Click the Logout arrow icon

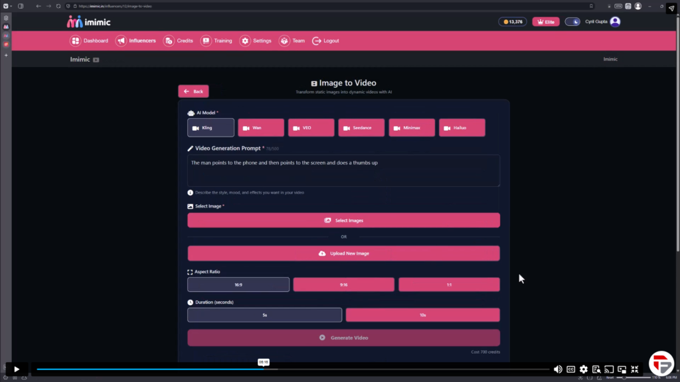[x=317, y=40]
